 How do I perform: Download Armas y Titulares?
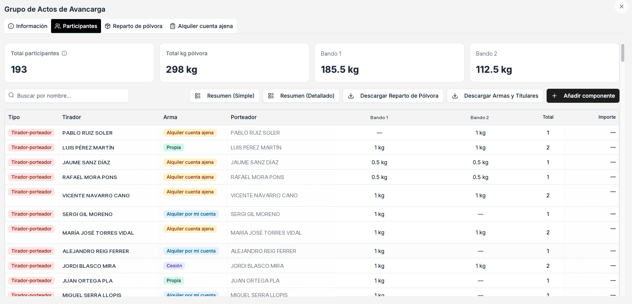pyautogui.click(x=495, y=96)
